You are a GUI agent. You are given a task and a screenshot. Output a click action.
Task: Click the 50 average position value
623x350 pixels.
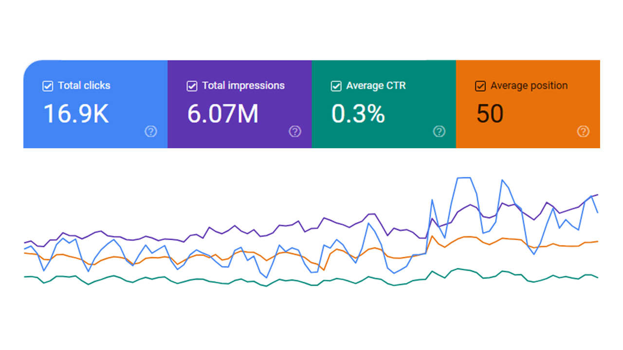pos(490,113)
